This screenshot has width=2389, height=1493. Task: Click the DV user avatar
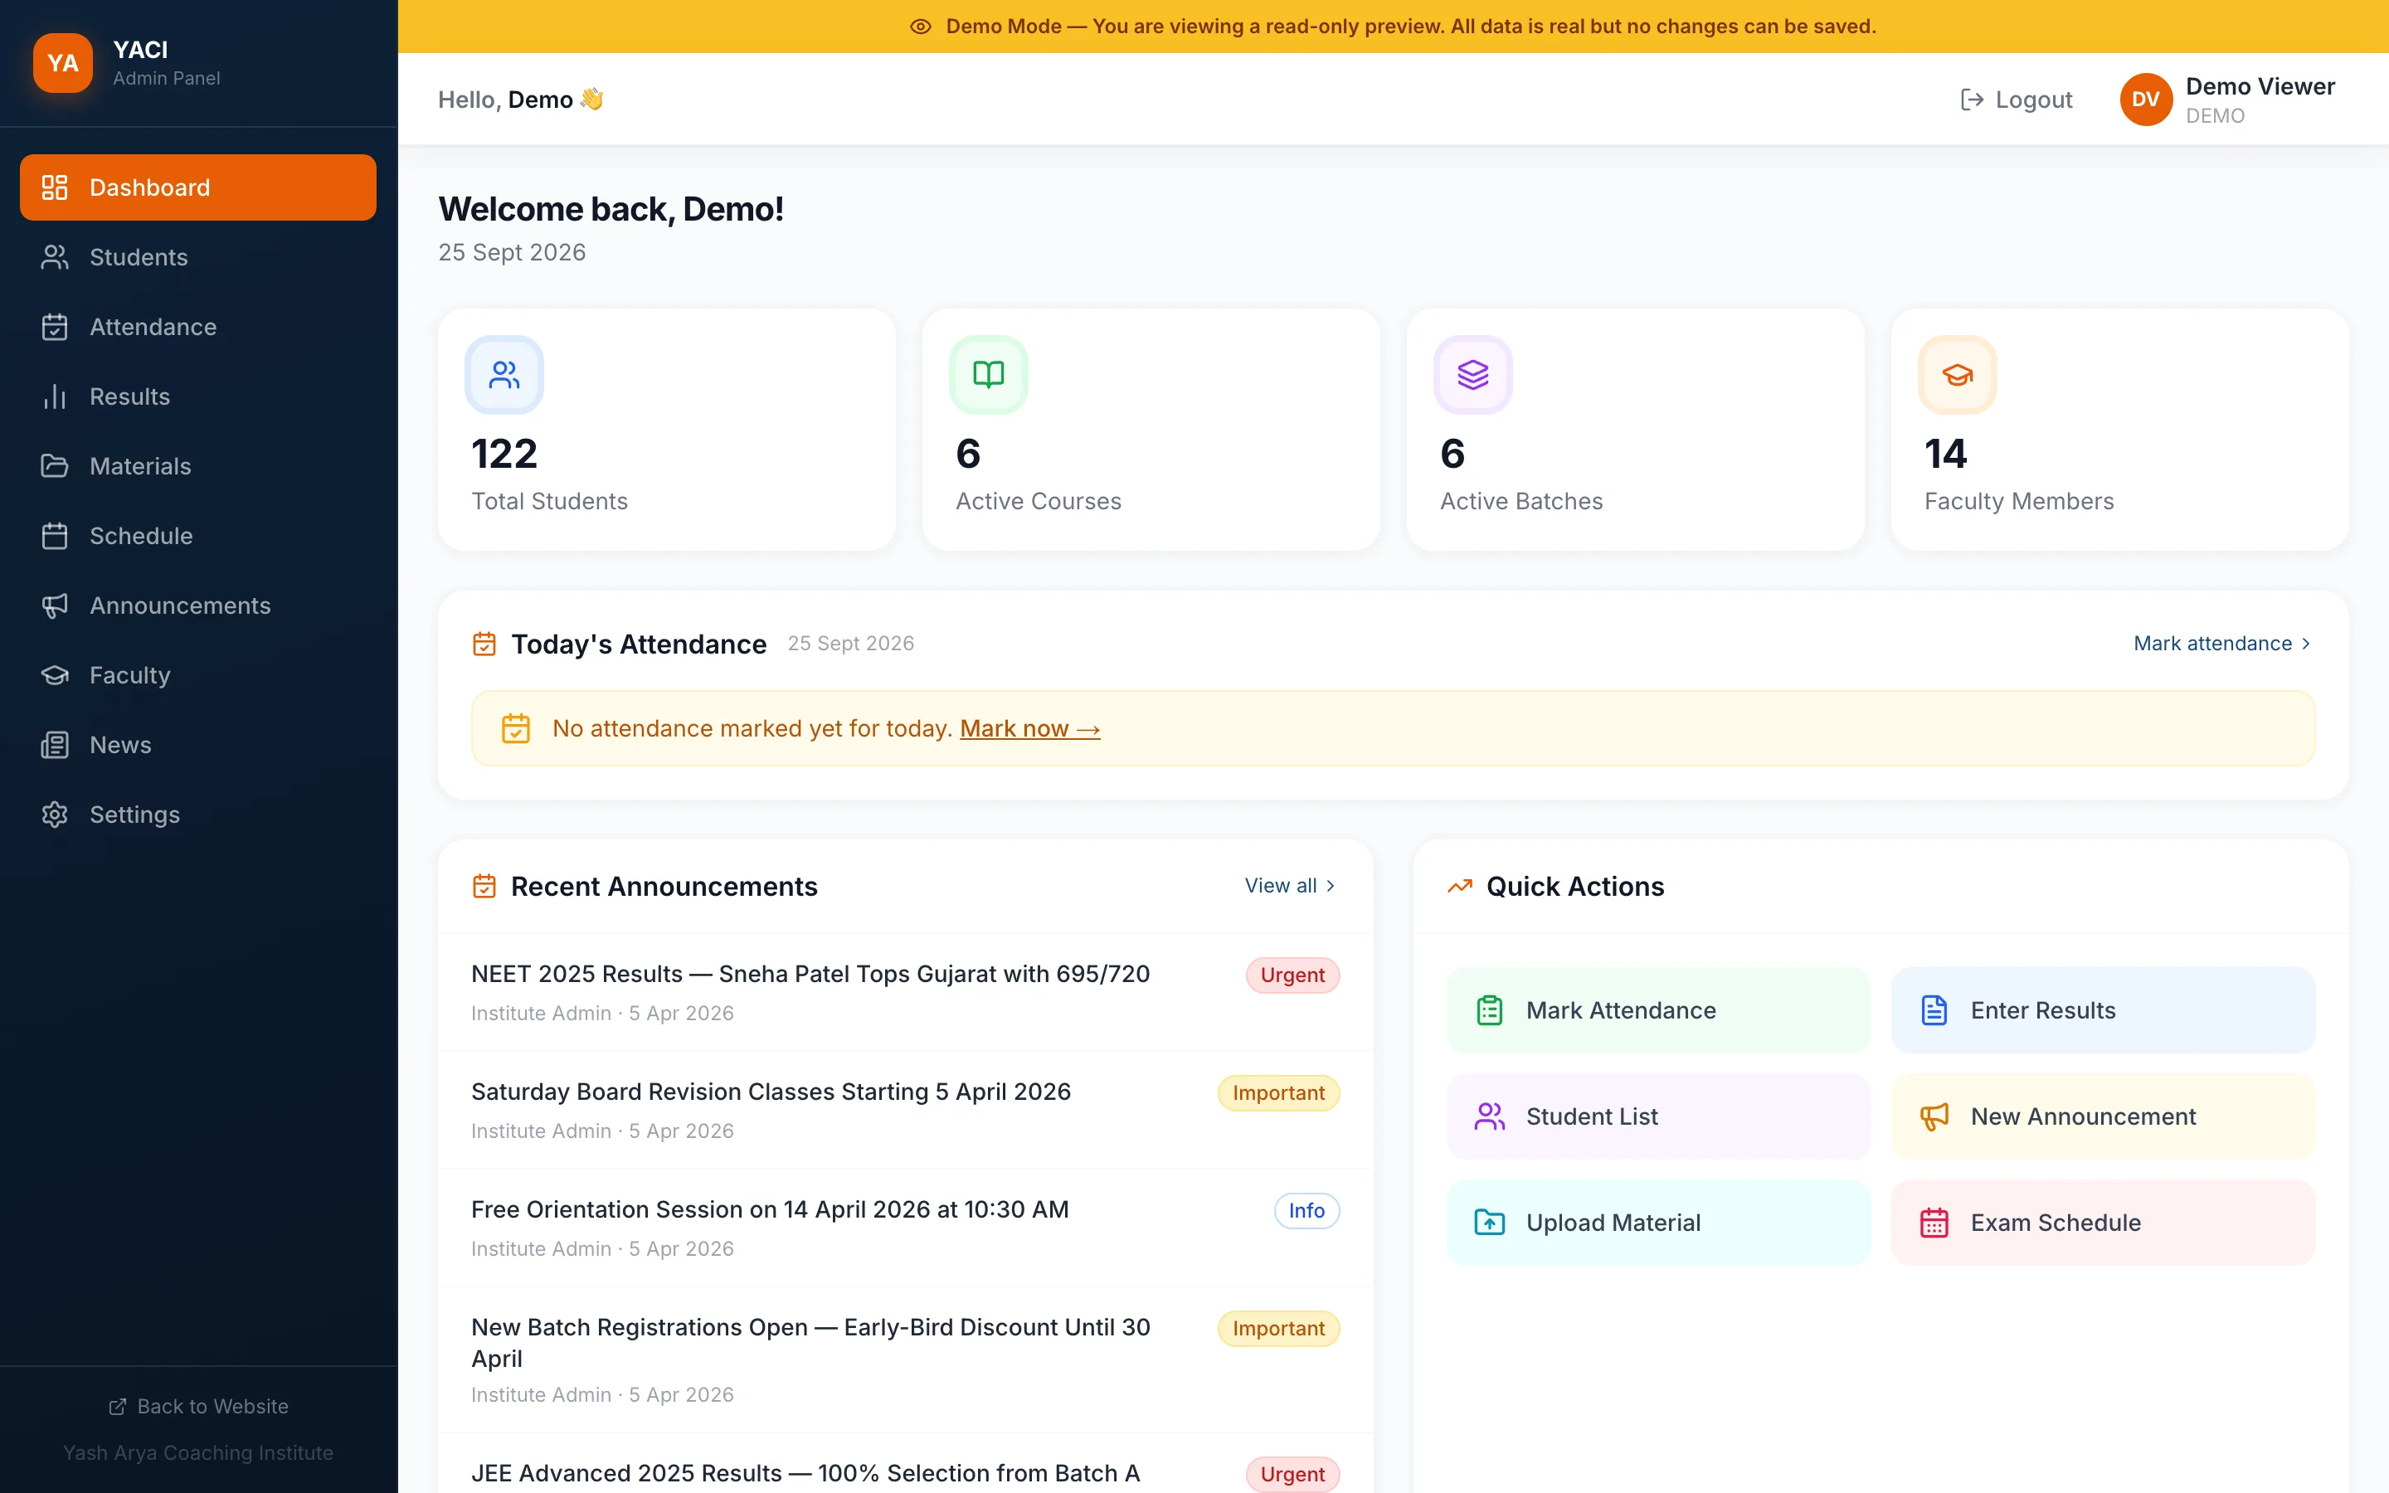pos(2145,100)
